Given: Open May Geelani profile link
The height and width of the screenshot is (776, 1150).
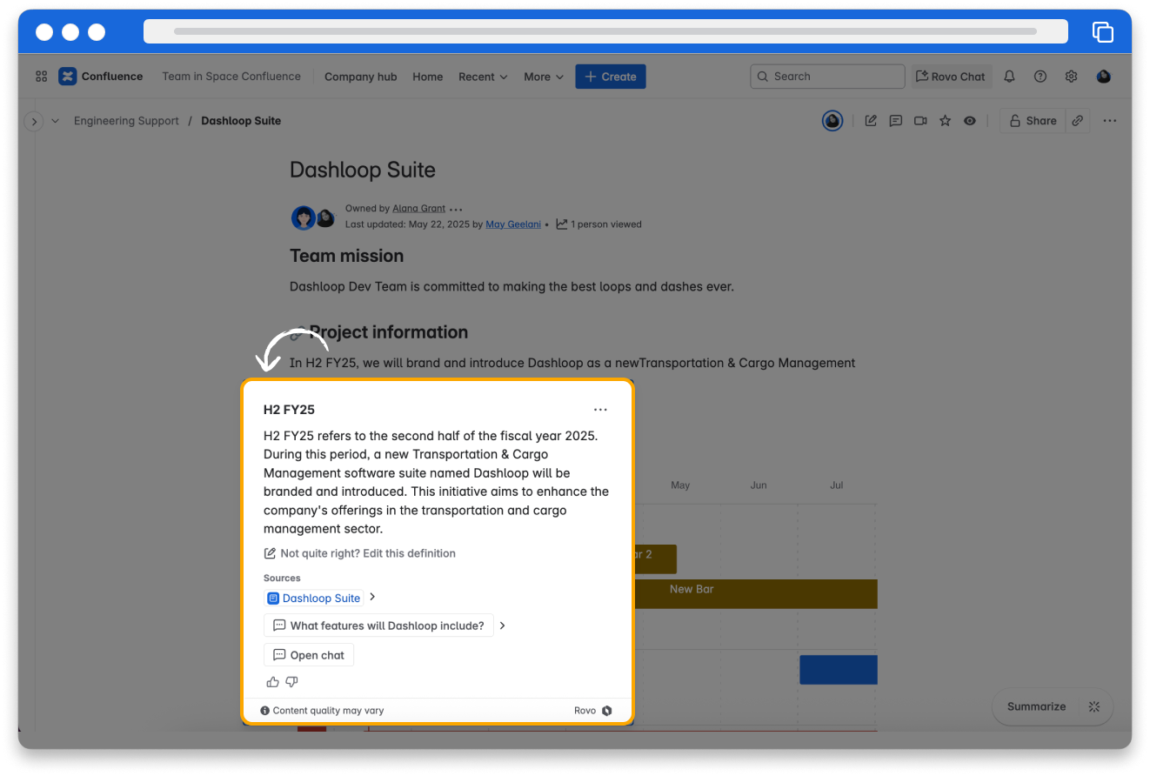Looking at the screenshot, I should pos(513,224).
